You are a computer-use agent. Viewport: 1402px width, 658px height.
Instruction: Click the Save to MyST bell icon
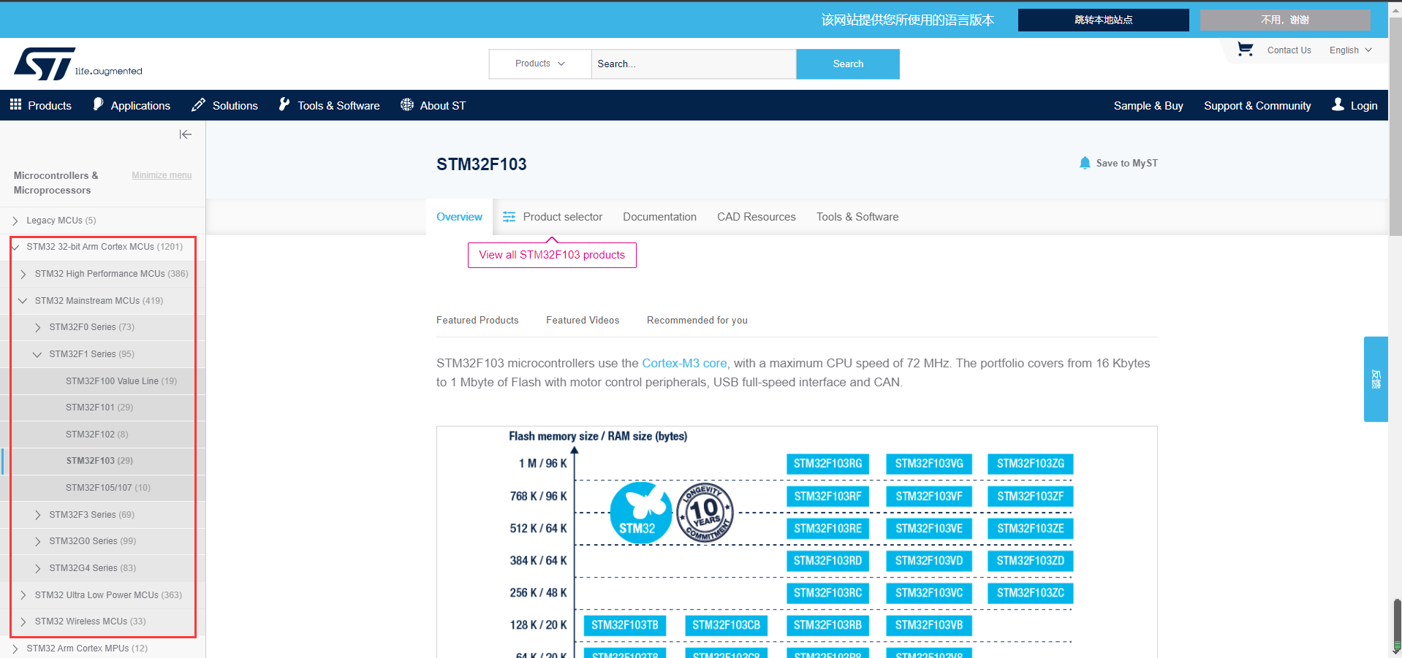(x=1085, y=163)
